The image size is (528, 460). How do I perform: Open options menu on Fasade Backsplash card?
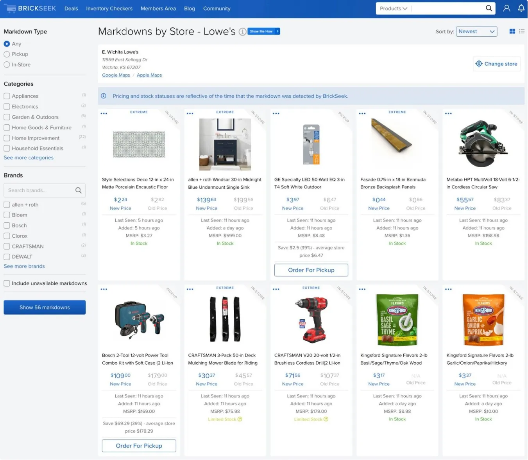(362, 113)
